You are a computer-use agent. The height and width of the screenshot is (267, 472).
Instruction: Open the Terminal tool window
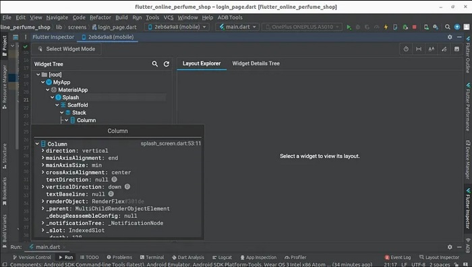pos(152,258)
